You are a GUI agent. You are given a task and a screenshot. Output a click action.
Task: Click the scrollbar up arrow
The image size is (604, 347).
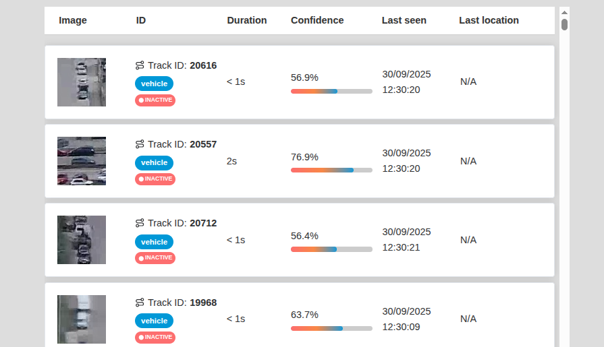tap(564, 12)
